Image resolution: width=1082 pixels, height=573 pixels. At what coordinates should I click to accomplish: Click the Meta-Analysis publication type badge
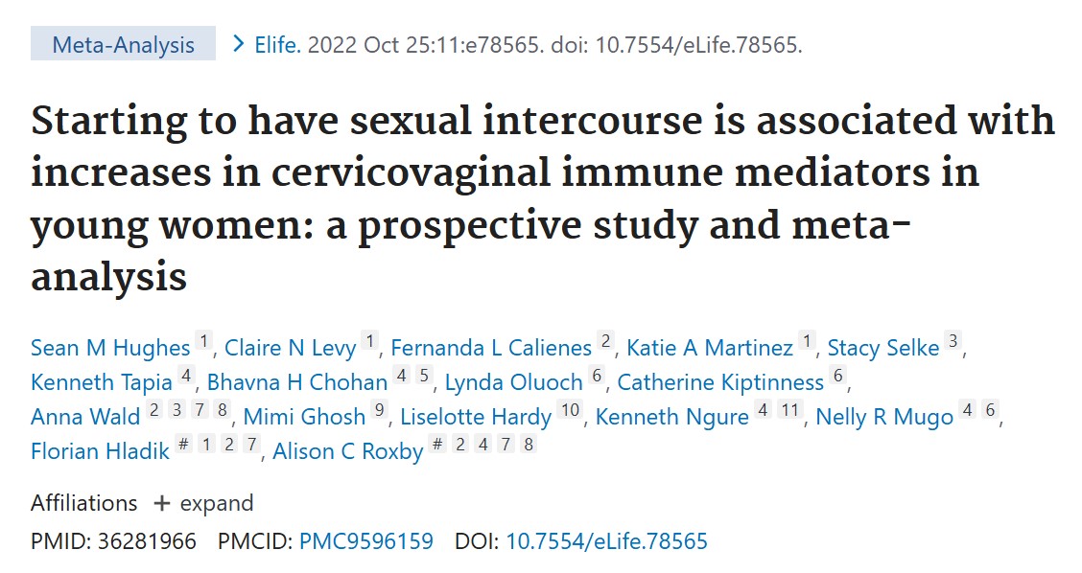(123, 44)
